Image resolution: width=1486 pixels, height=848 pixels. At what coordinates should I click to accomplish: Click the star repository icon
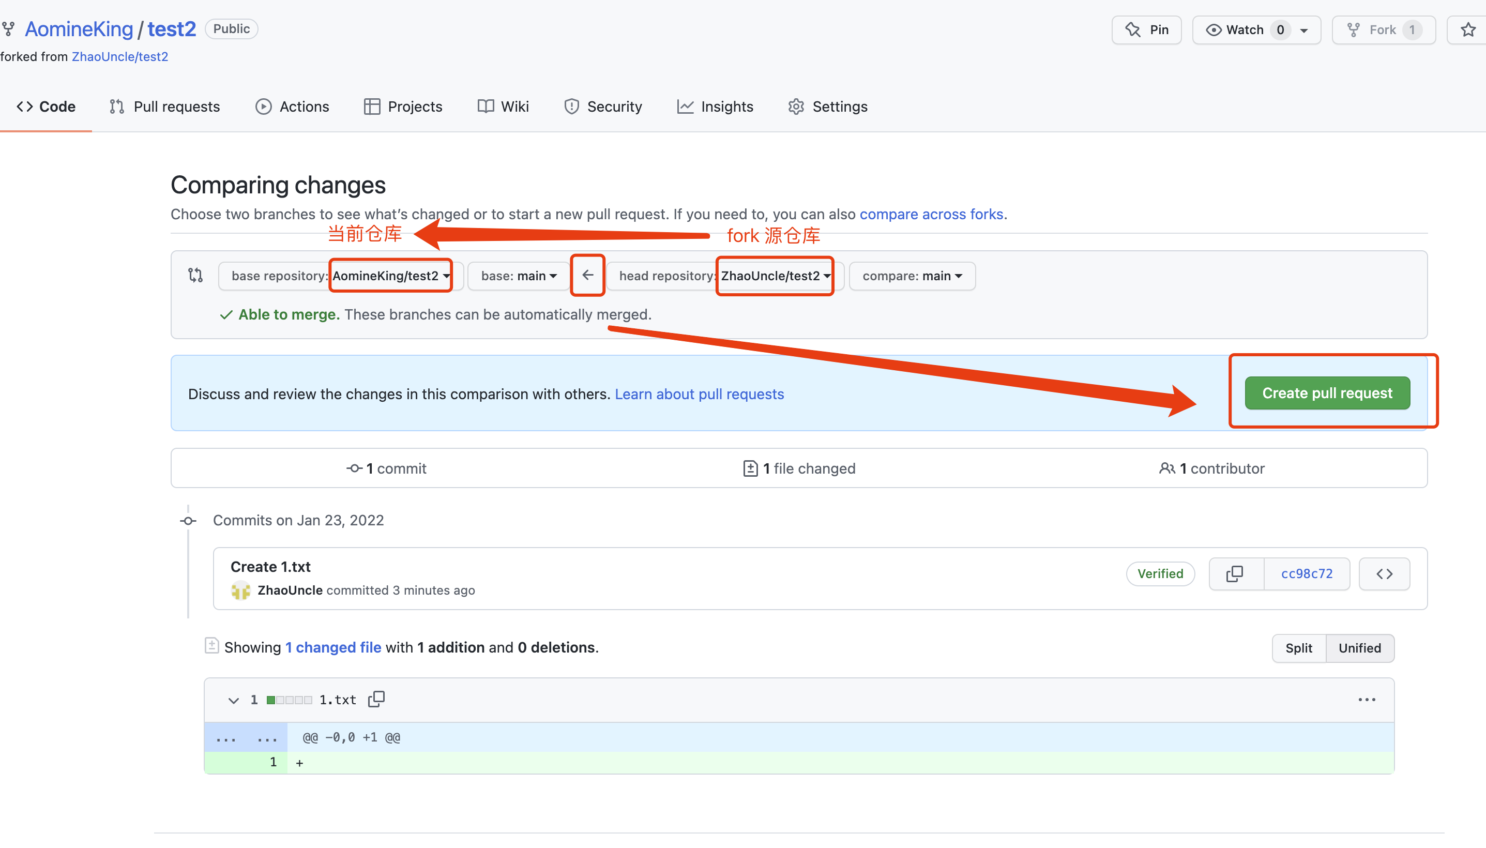(1468, 29)
